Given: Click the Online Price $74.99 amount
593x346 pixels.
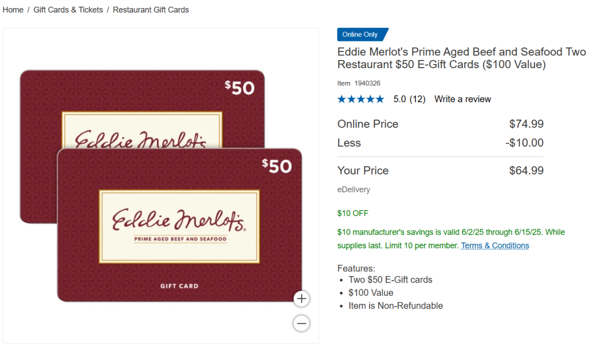Looking at the screenshot, I should tap(526, 124).
